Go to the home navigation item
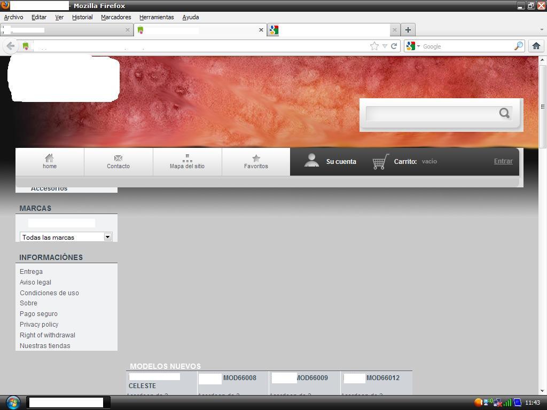The width and height of the screenshot is (547, 410). click(50, 162)
